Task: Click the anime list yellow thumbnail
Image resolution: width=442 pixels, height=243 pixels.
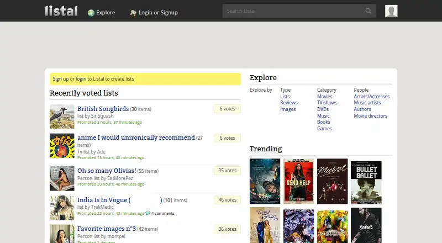Action: click(x=62, y=146)
